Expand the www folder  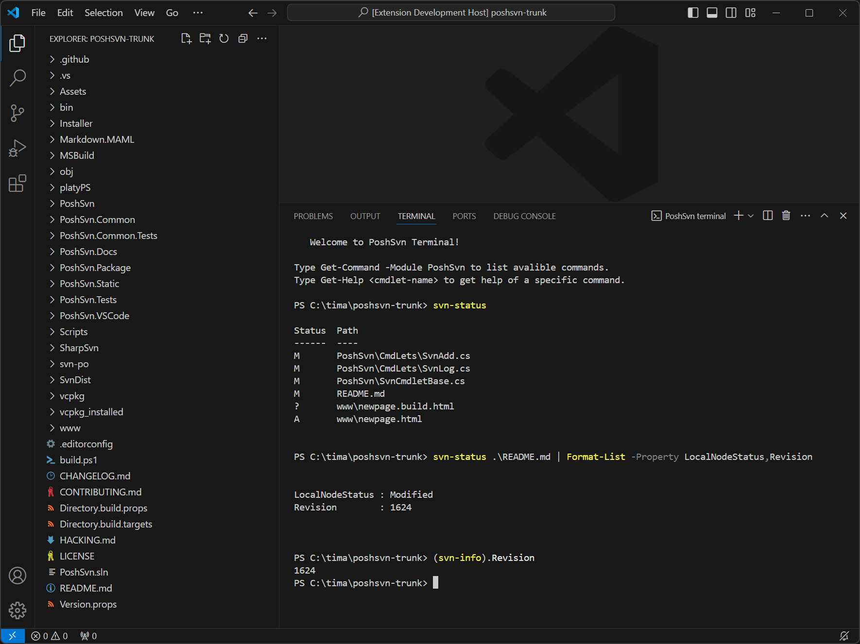coord(157,428)
